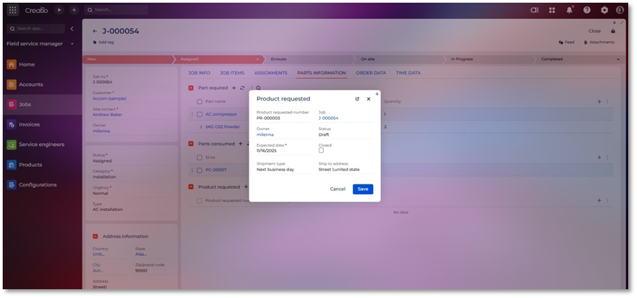Viewport: 637px width, 298px height.
Task: Select the On site stage in progress bar
Action: (368, 59)
